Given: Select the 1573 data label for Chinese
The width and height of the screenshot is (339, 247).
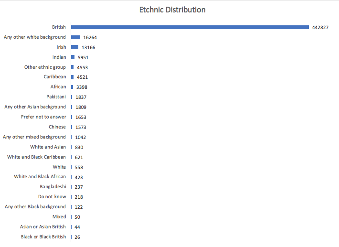Looking at the screenshot, I should (82, 127).
